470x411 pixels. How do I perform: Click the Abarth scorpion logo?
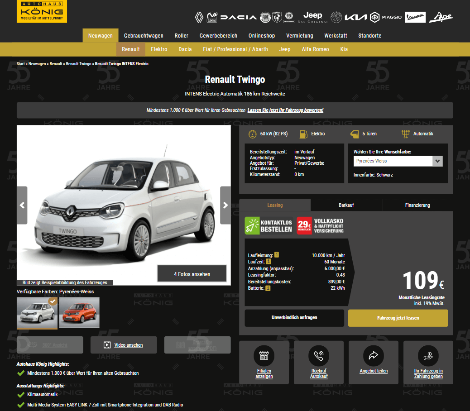(277, 17)
